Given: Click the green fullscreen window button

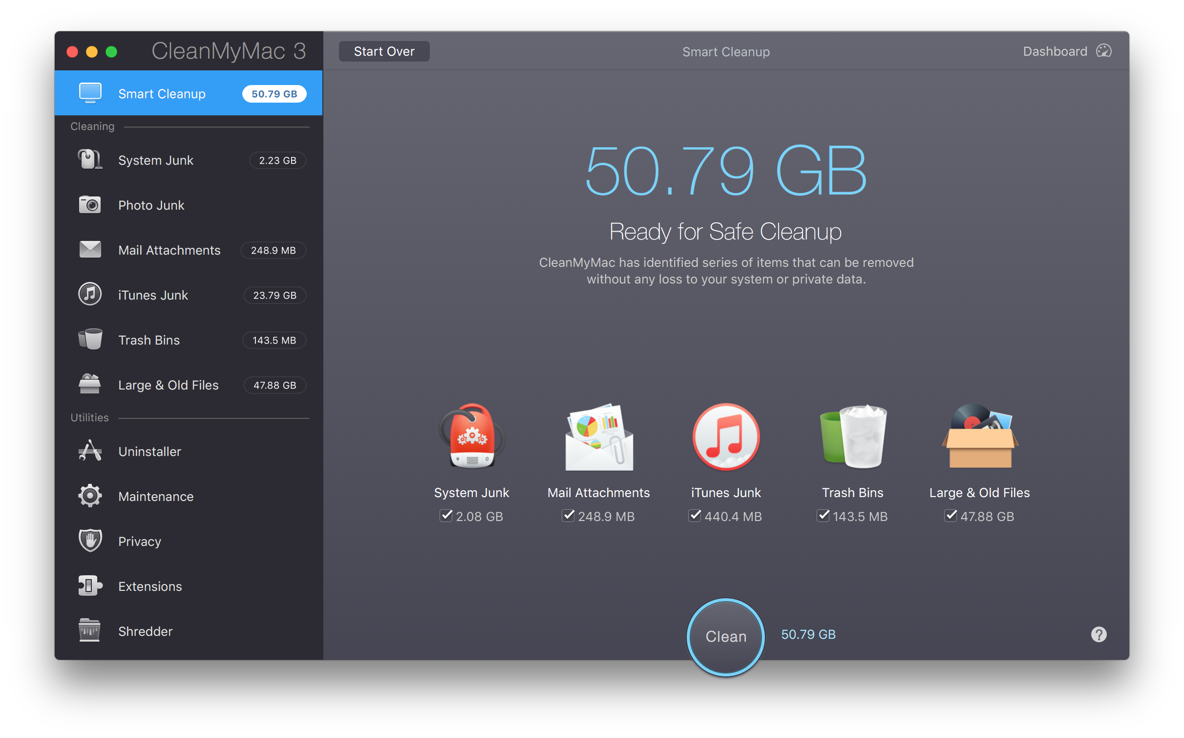Looking at the screenshot, I should tap(111, 51).
